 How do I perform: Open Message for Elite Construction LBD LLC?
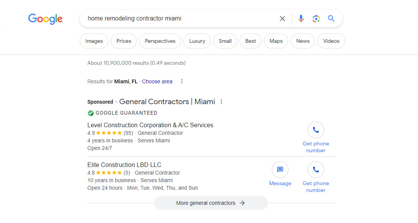coord(280,169)
